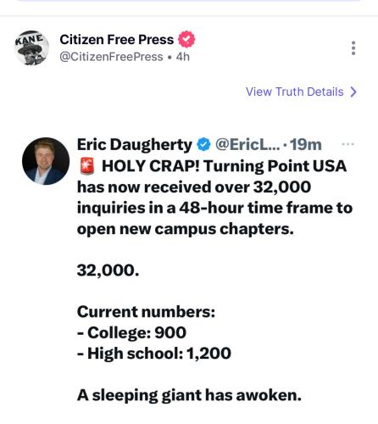Open the embedded tweet's ellipsis menu
This screenshot has width=378, height=424.
(x=347, y=144)
